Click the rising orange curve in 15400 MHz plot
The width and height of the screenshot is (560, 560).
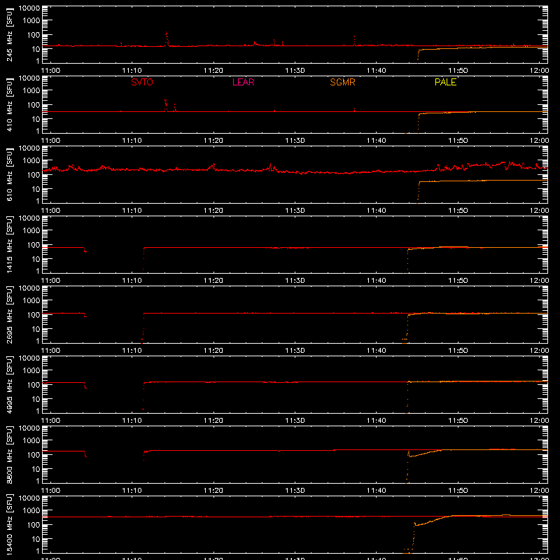tap(432, 520)
